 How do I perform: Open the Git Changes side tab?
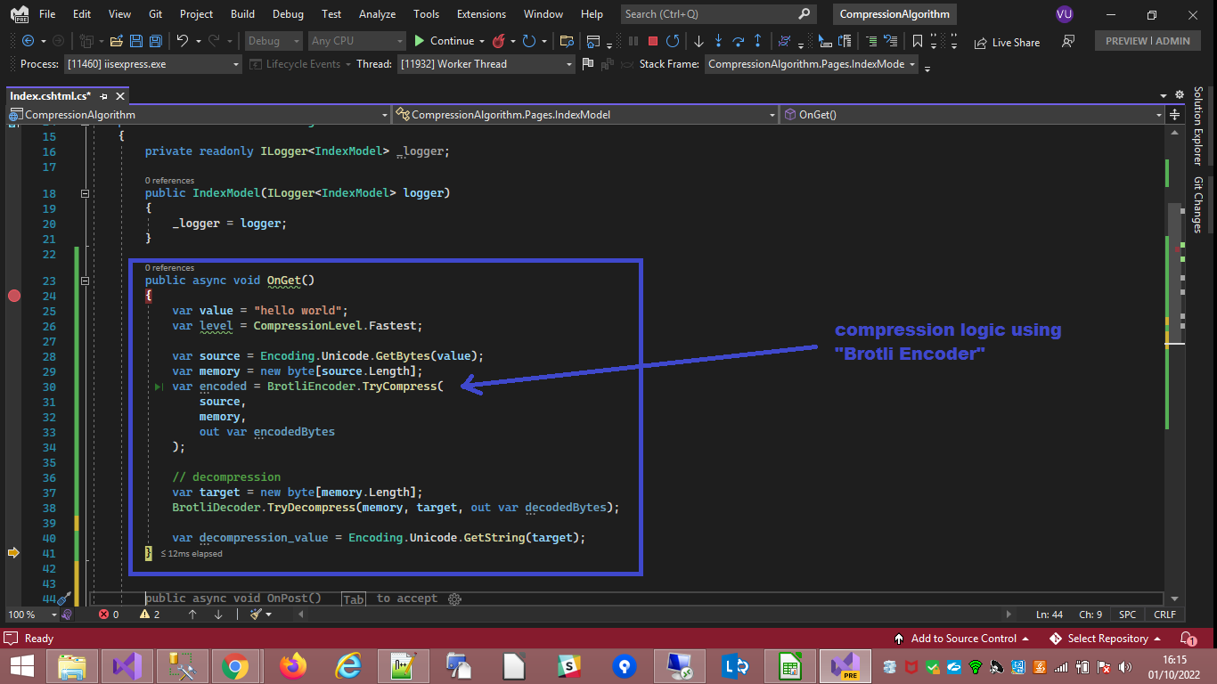[1198, 205]
